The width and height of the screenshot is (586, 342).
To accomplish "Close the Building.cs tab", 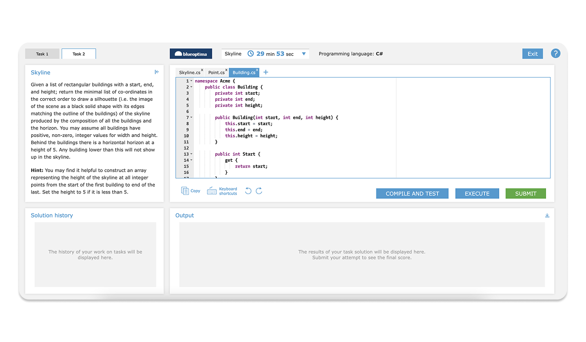I will [x=257, y=70].
